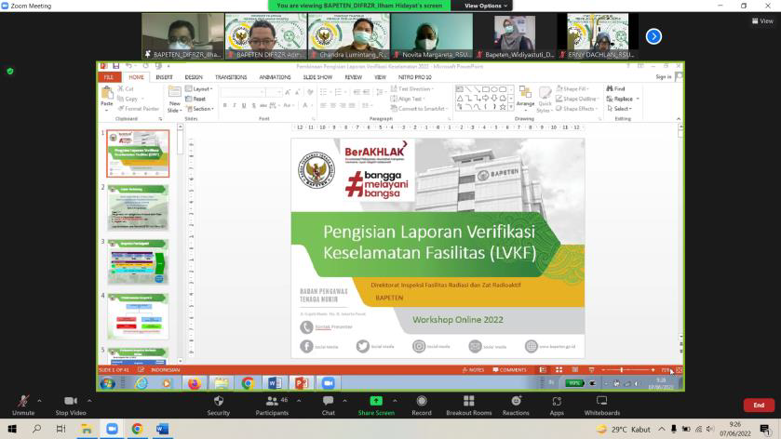The height and width of the screenshot is (439, 781).
Task: Open Breakout Rooms
Action: coord(468,402)
